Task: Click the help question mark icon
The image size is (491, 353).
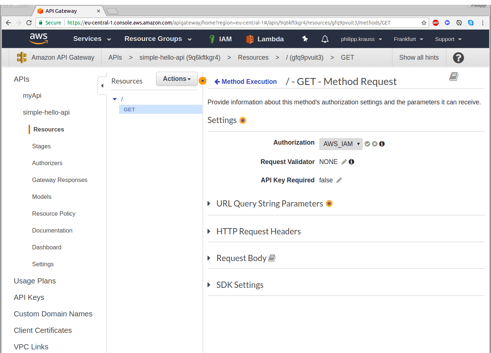Action: (458, 57)
